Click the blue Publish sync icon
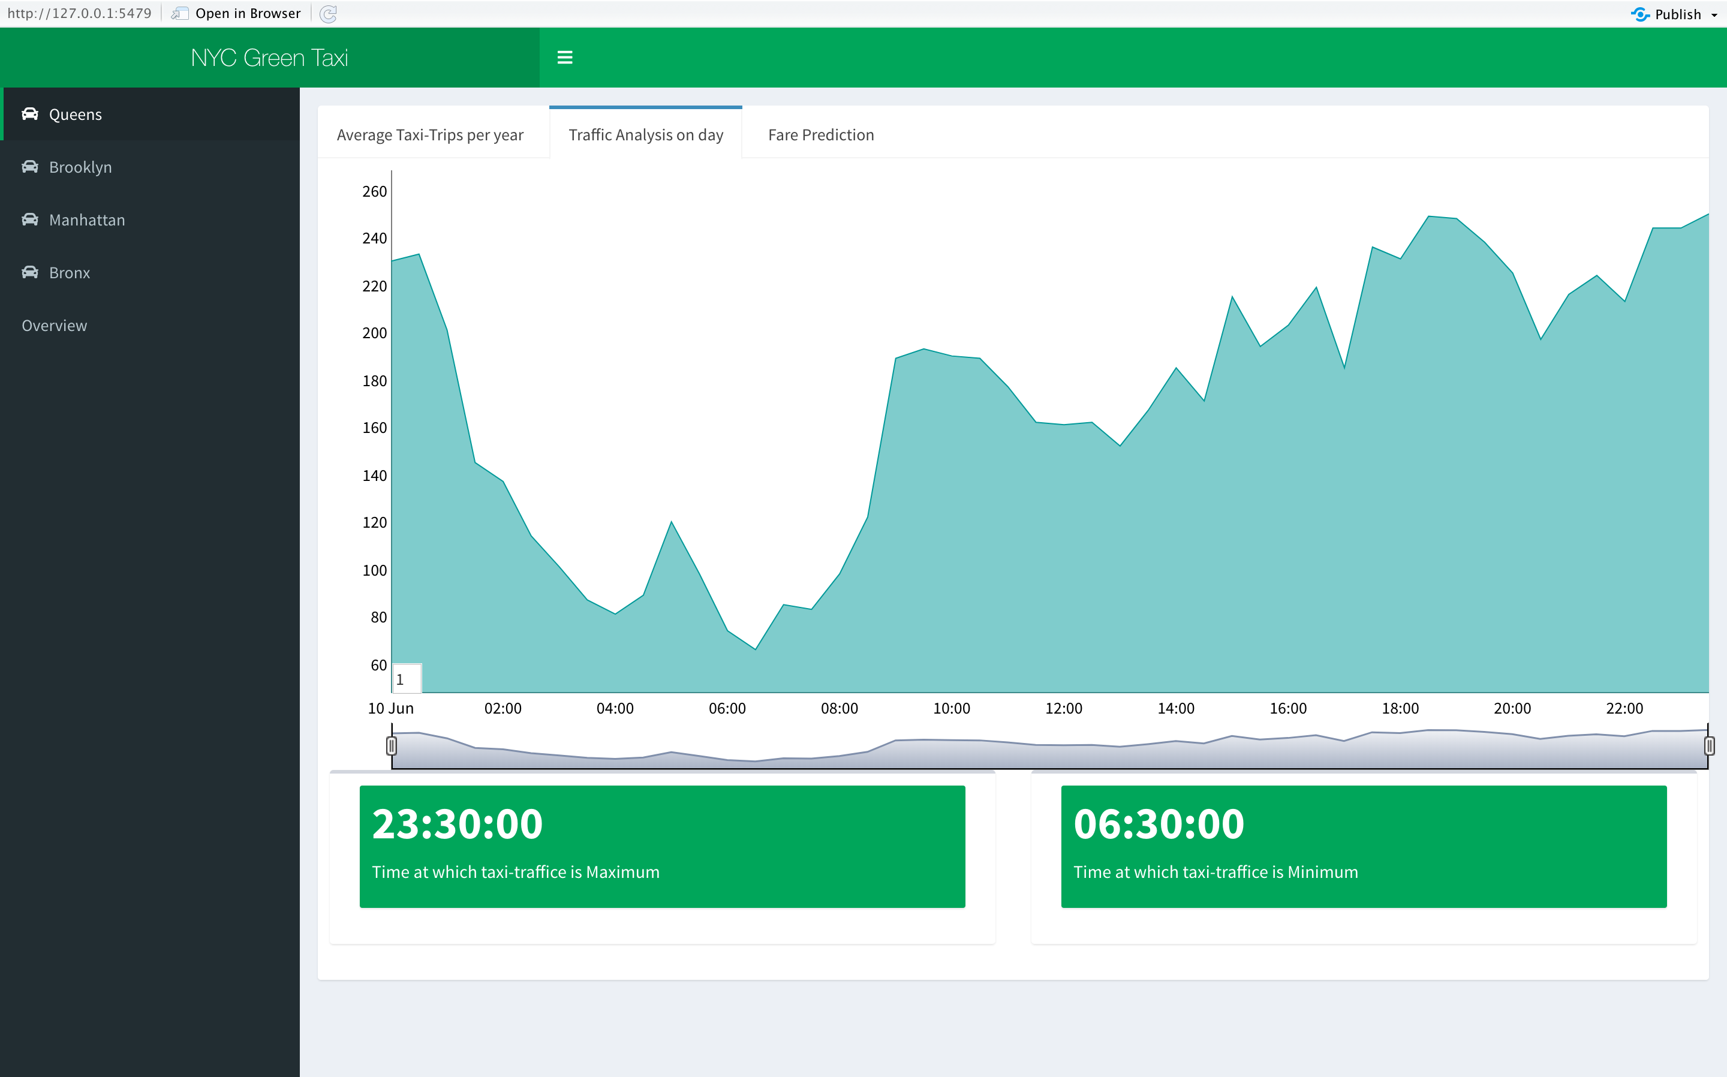1727x1077 pixels. pyautogui.click(x=1641, y=14)
